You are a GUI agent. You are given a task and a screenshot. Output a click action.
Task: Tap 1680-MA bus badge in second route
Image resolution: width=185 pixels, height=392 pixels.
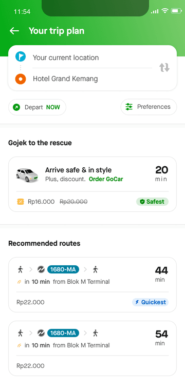tap(63, 333)
